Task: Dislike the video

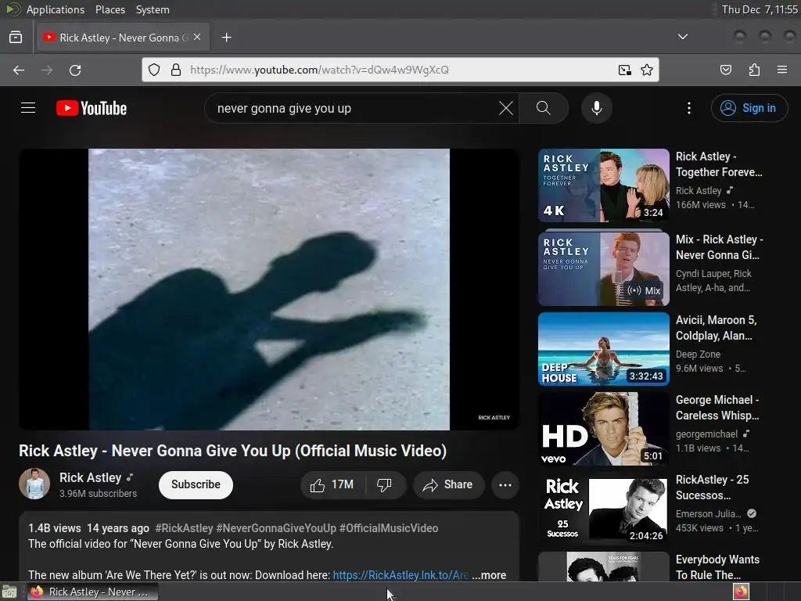Action: (x=385, y=484)
